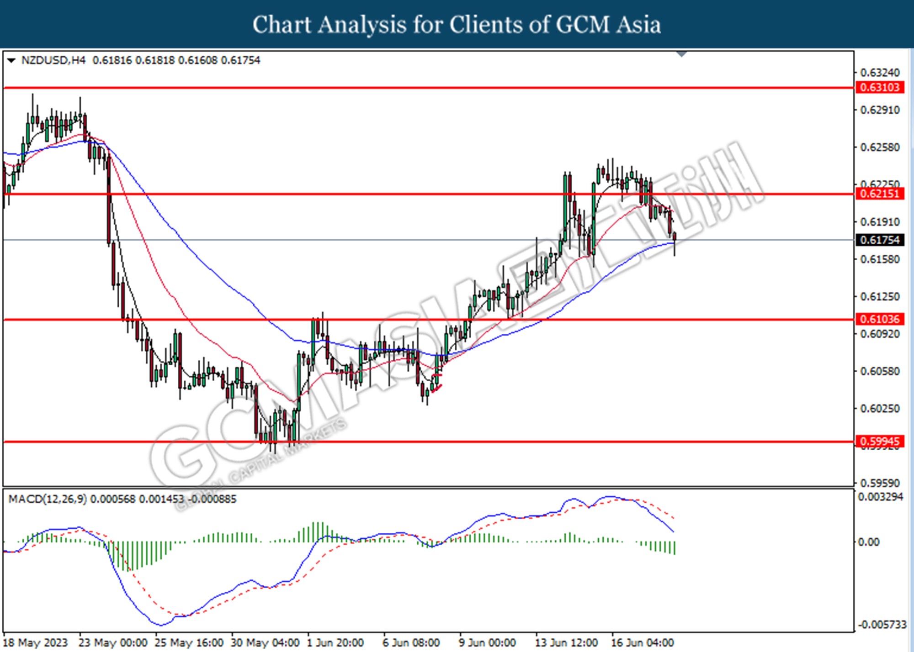
Task: Click the 0.60920 price scale value
Action: 880,334
